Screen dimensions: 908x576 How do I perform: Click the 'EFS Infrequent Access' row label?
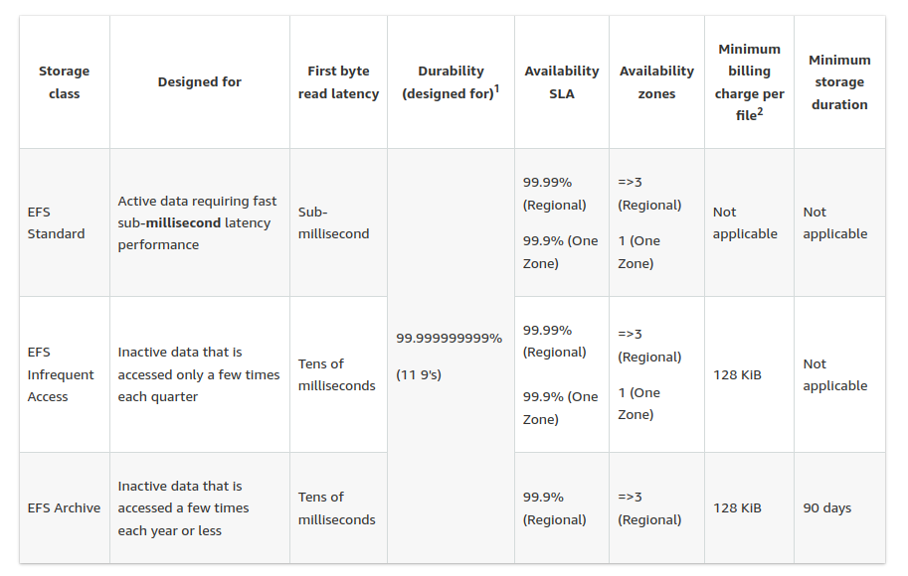coord(61,374)
